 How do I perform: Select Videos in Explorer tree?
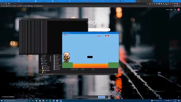pyautogui.click(x=44, y=57)
